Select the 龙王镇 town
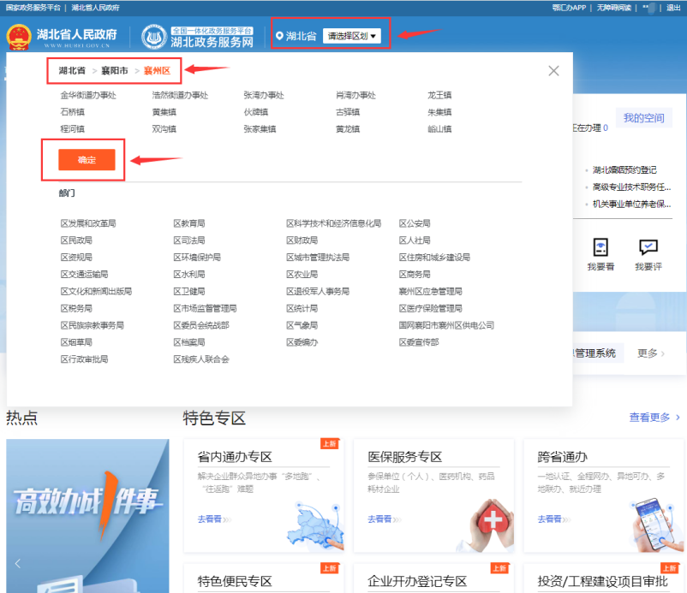Viewport: 687px width, 593px height. tap(439, 95)
